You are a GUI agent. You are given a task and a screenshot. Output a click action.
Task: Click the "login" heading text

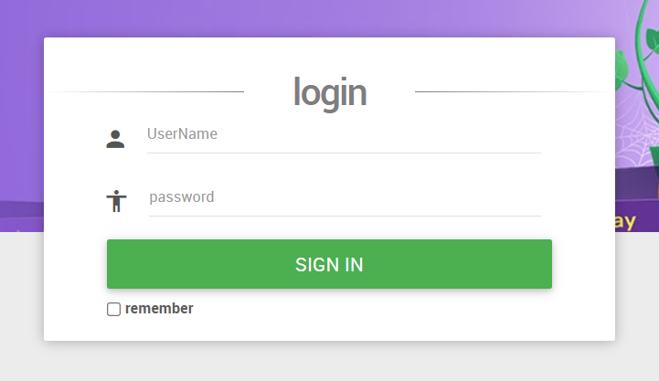point(329,92)
